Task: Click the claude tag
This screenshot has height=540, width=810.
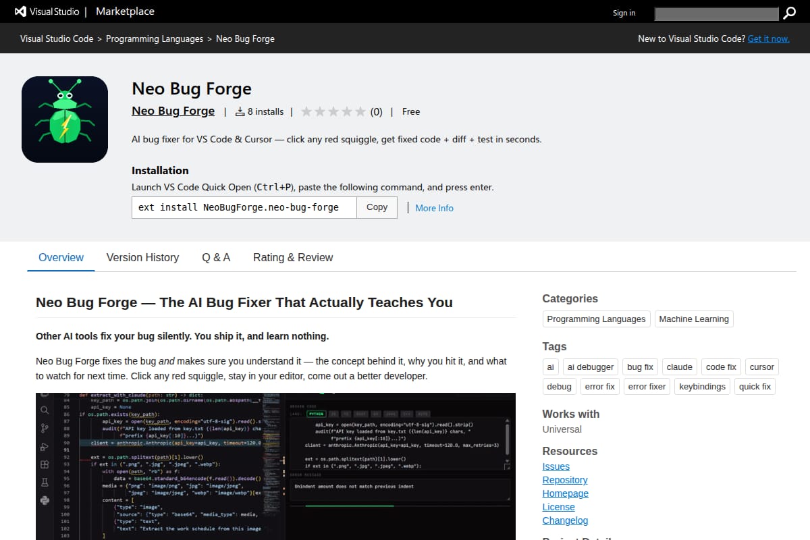Action: [679, 367]
